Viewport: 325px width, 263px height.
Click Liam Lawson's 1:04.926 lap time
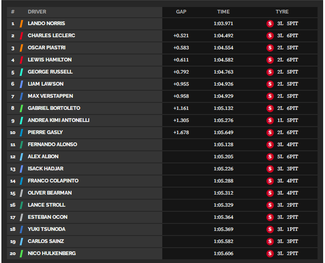[224, 84]
